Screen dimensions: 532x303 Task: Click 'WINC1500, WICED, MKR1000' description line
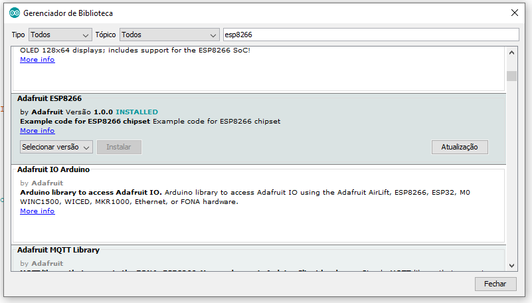click(129, 202)
